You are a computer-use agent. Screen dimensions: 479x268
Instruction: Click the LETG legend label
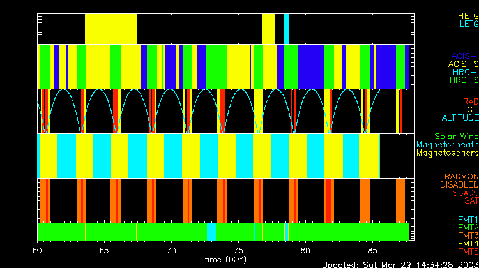468,24
